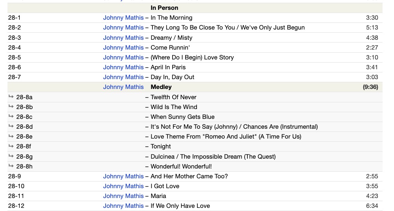Click sub-track arrow icon beside 28-8c
Image resolution: width=394 pixels, height=211 pixels.
[x=11, y=116]
